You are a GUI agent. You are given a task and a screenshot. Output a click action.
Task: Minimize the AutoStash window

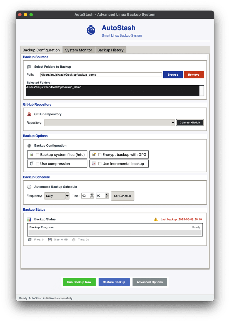26,15
